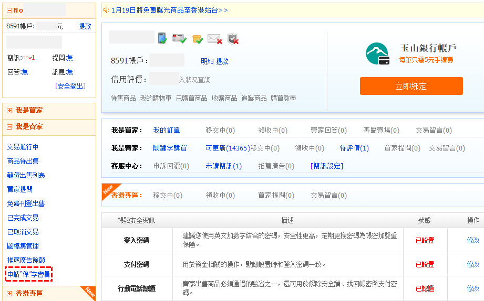Collapse the 我是賣家 sidebar section
The width and height of the screenshot is (484, 301).
9,127
